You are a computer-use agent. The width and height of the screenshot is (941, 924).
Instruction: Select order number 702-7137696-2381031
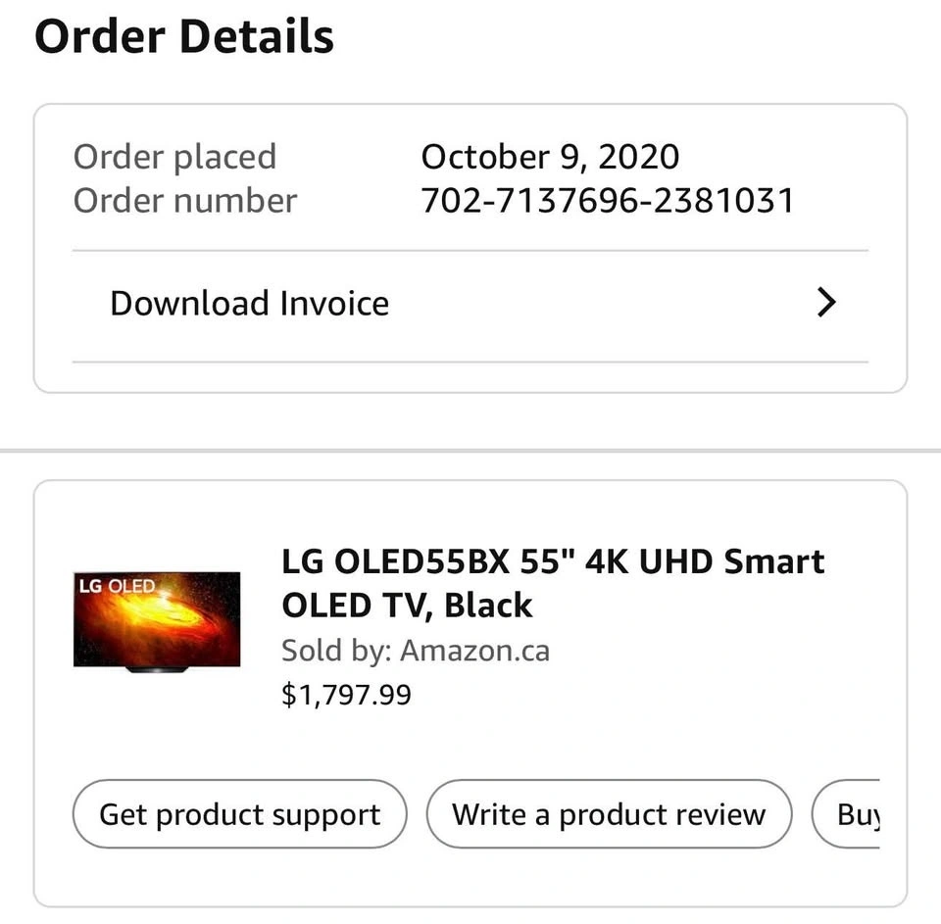click(x=607, y=201)
